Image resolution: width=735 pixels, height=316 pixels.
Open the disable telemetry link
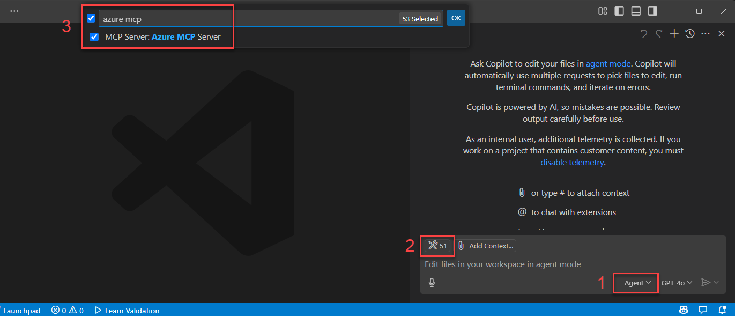click(x=572, y=162)
